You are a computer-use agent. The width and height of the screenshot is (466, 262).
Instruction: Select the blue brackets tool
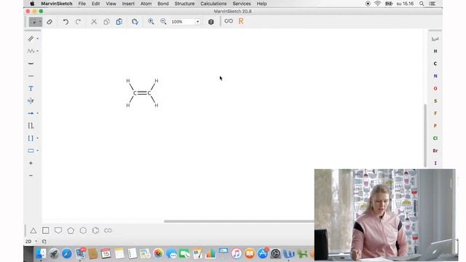pos(31,138)
